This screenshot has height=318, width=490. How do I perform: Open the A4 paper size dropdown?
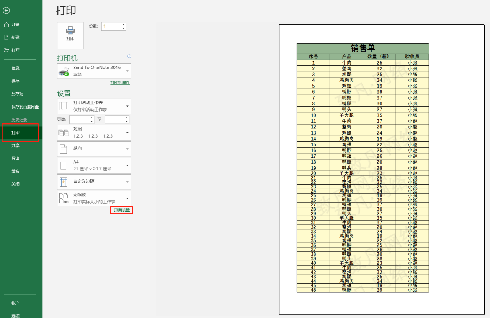pos(127,165)
